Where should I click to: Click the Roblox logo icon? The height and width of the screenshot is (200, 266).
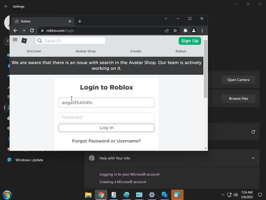24,41
